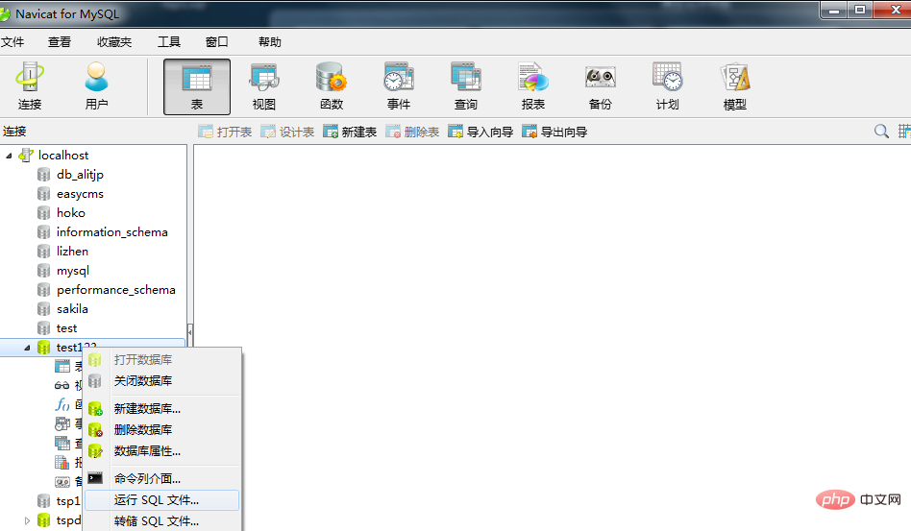911x531 pixels.
Task: Select the information_schema database
Action: pos(112,232)
